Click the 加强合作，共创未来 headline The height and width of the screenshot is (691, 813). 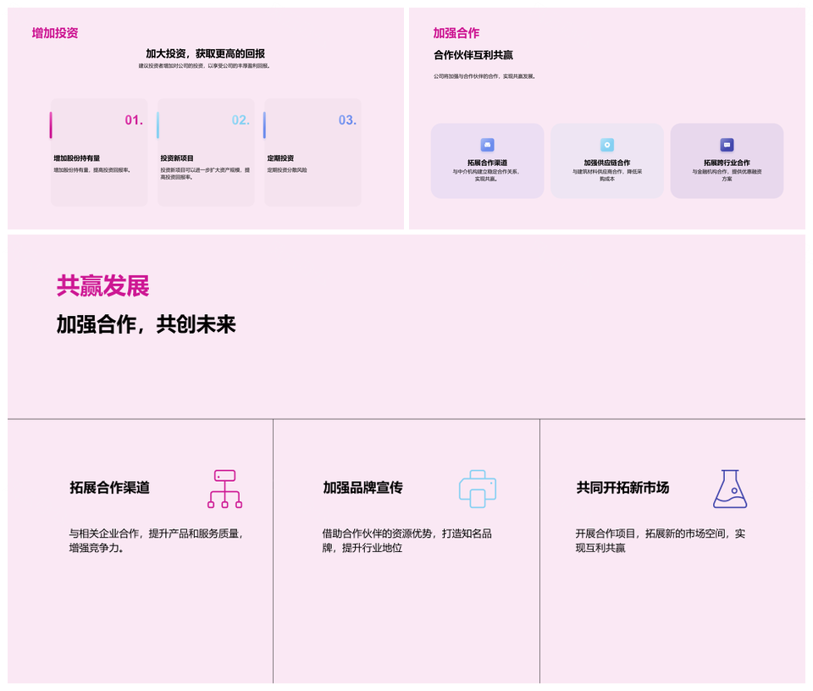click(146, 323)
